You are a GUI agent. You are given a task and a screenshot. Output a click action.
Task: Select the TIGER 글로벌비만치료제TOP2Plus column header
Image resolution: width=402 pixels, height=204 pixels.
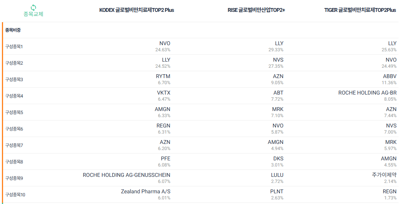click(x=360, y=10)
